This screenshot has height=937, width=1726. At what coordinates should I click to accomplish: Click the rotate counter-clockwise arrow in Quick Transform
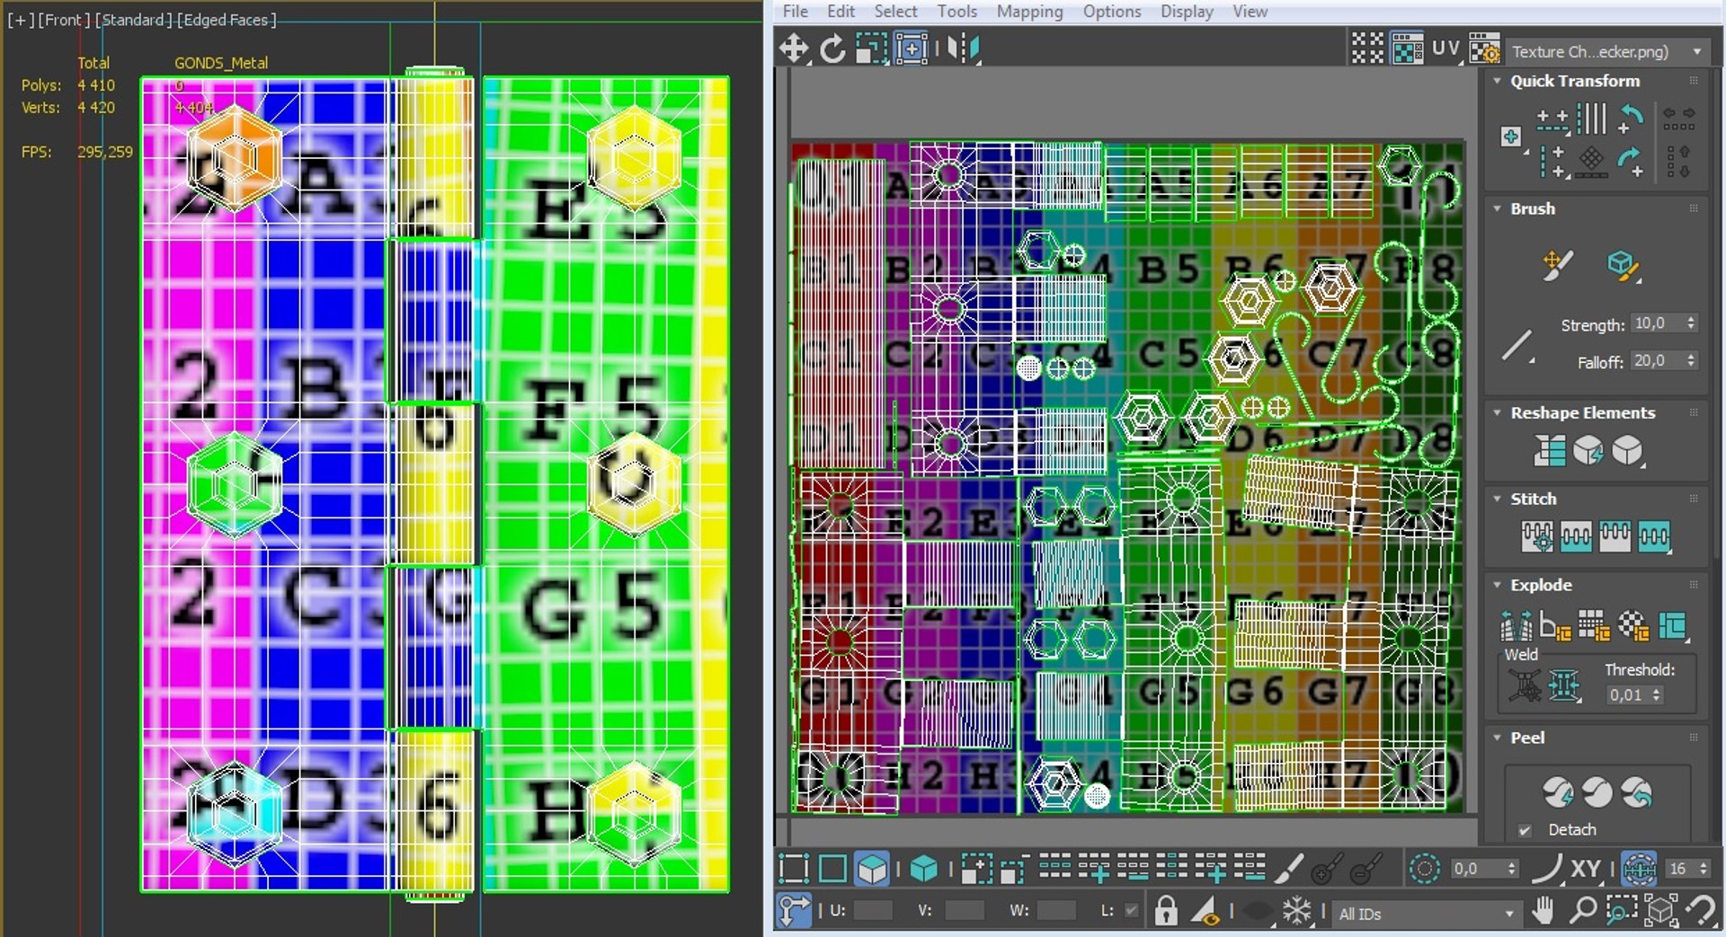click(x=1631, y=119)
